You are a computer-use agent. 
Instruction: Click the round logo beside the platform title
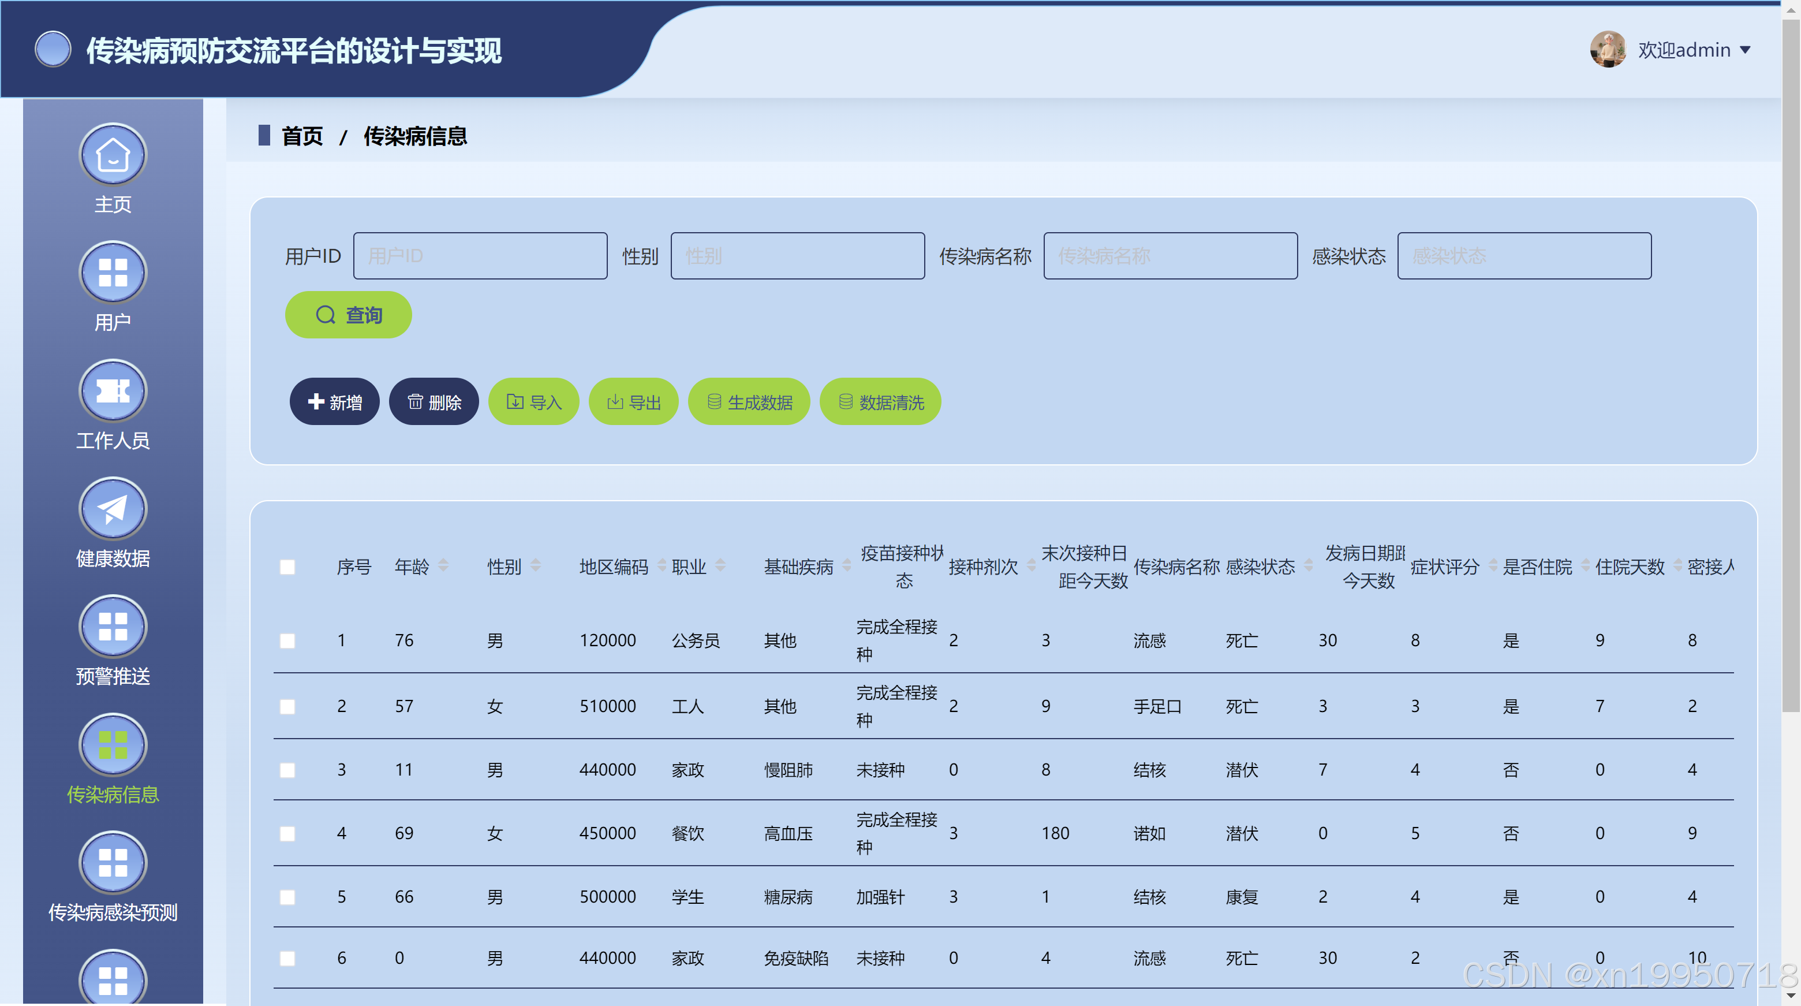coord(53,50)
